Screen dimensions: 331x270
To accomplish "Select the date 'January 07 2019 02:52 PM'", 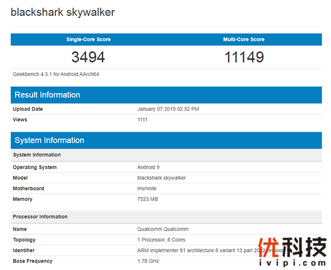I will point(168,109).
